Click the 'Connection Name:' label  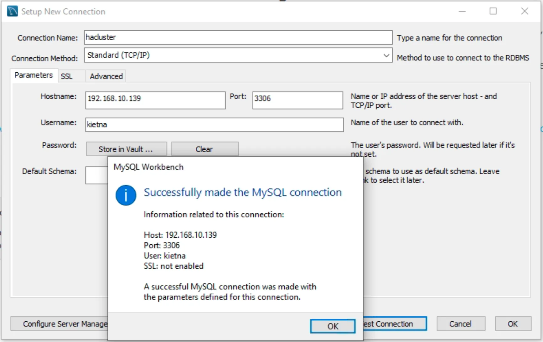click(48, 38)
